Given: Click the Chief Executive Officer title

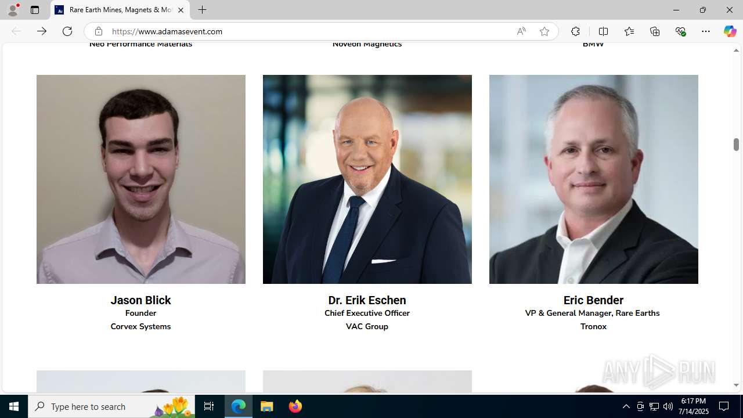Looking at the screenshot, I should tap(367, 313).
